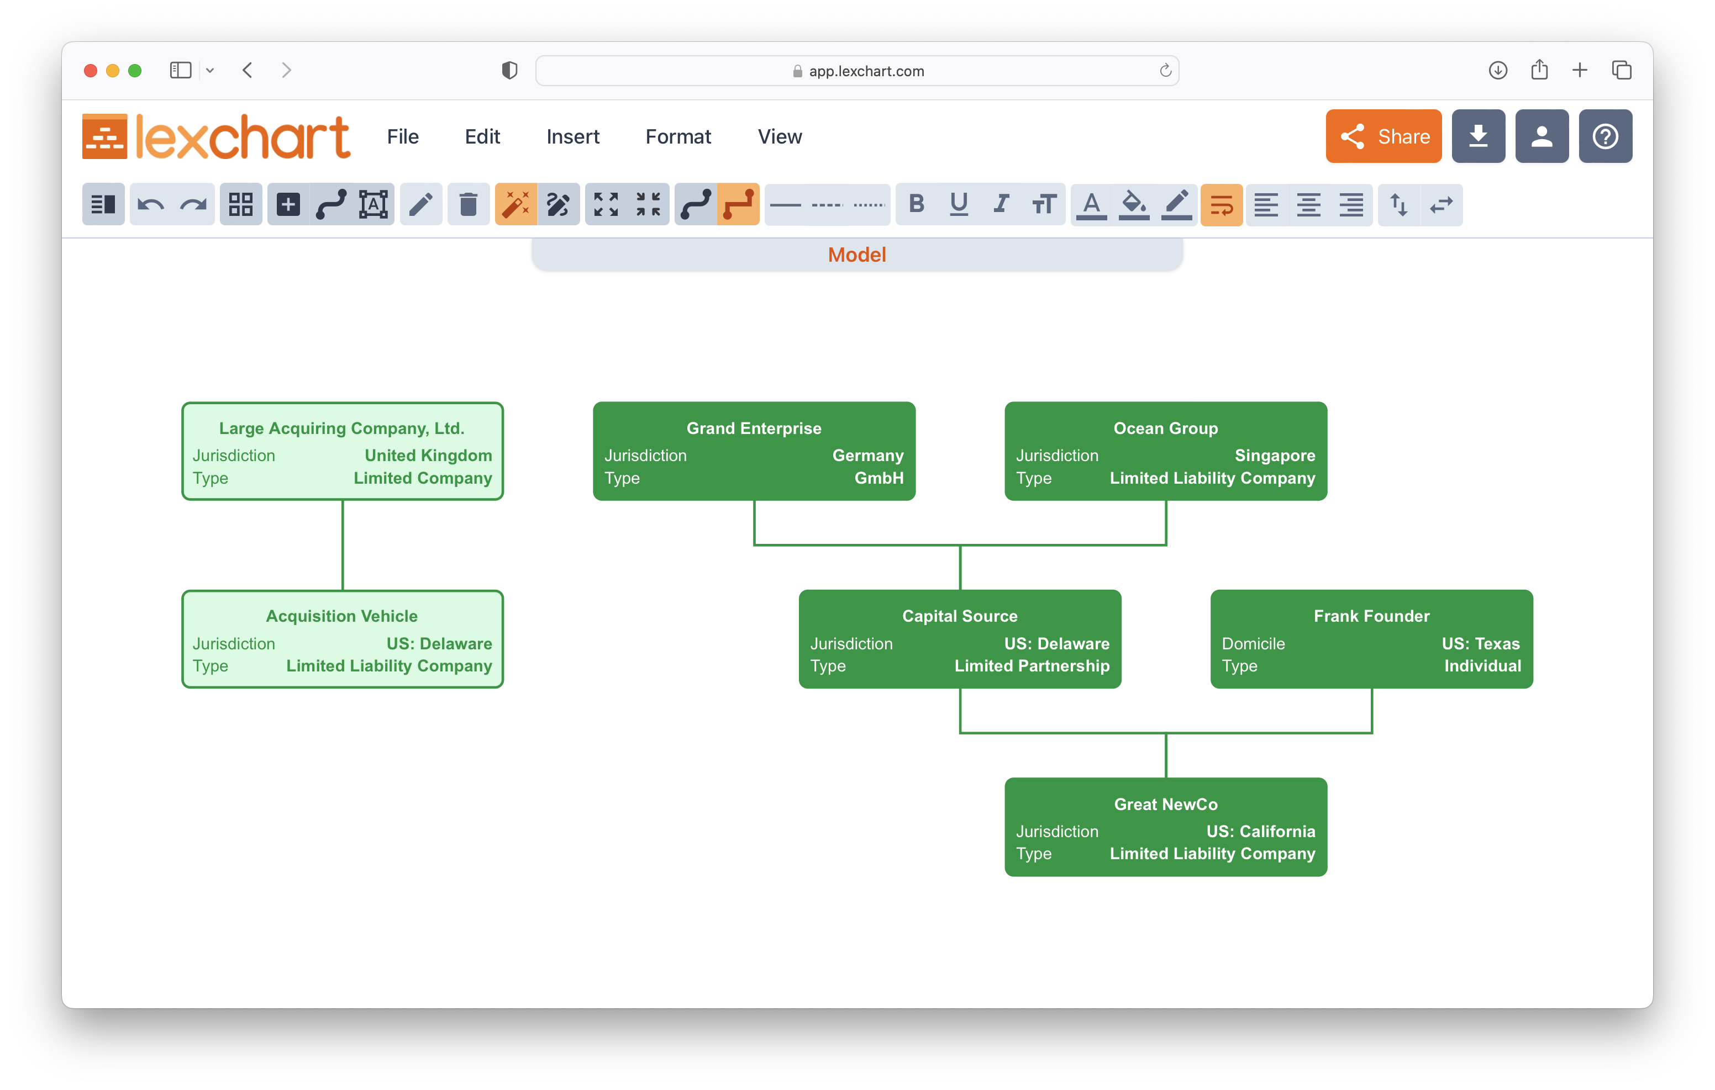Viewport: 1715px width, 1090px height.
Task: Click the 'United Kingdom' jurisdiction value
Action: [x=428, y=456]
